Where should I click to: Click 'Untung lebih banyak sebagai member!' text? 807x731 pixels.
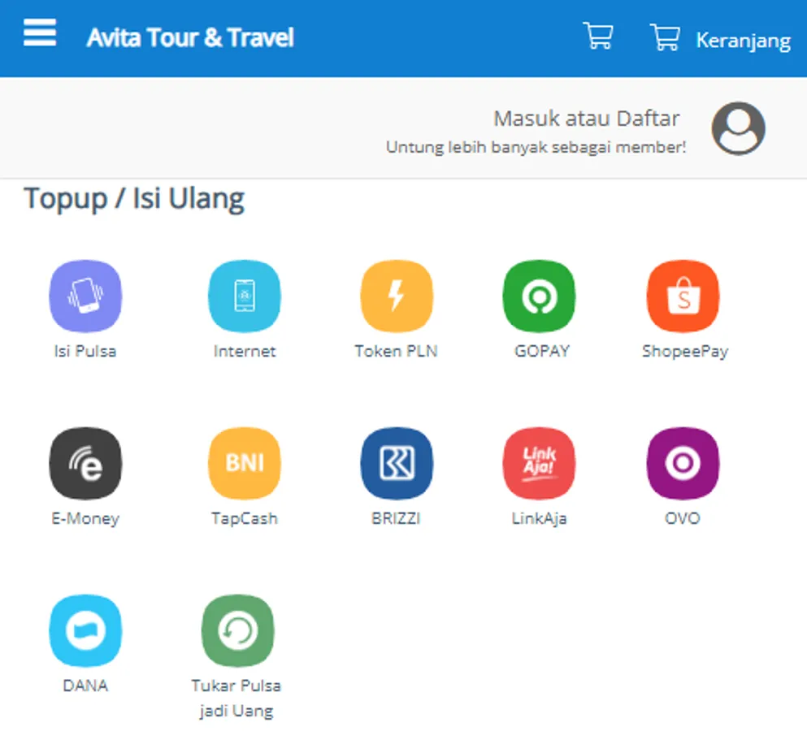pos(536,147)
